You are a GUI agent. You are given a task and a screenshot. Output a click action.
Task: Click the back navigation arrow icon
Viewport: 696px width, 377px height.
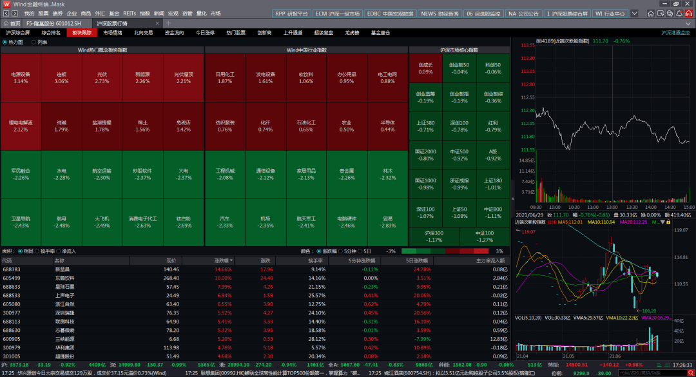tap(6, 14)
